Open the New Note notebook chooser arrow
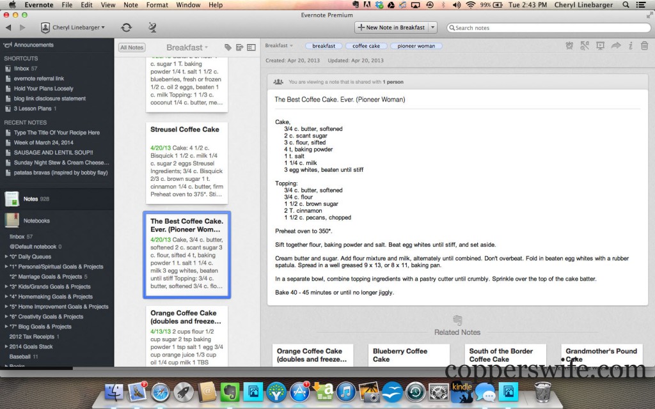The image size is (655, 409). tap(433, 27)
